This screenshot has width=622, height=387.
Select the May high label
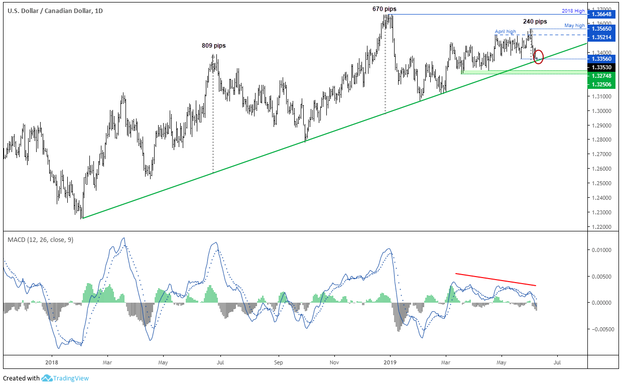coord(575,26)
